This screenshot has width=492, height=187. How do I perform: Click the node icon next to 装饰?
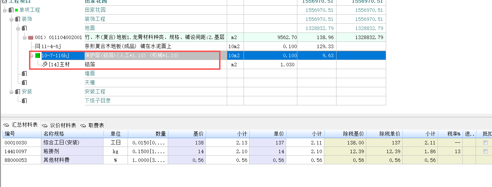tap(17, 19)
